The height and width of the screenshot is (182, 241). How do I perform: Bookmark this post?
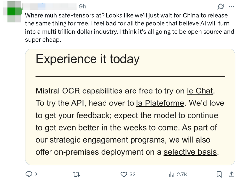220,175
